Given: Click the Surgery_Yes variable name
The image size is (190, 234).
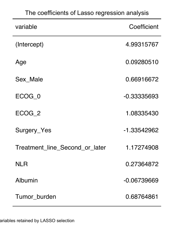Looking at the screenshot, I should [x=33, y=131].
